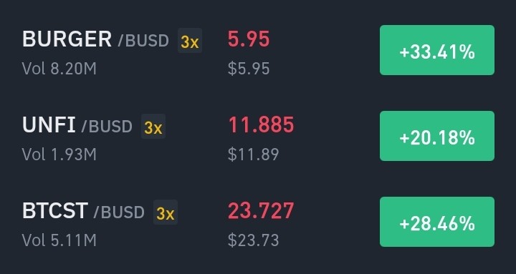Open the UNFI trading pair
516x274 pixels.
pos(49,125)
